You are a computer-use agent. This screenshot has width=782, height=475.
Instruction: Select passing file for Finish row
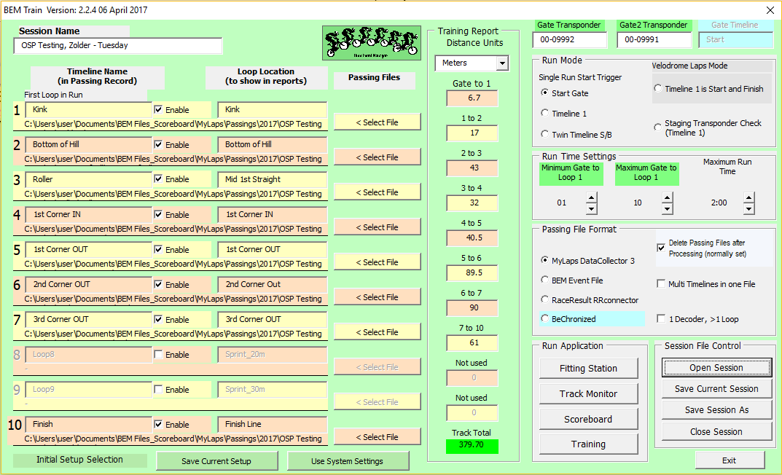tap(377, 436)
